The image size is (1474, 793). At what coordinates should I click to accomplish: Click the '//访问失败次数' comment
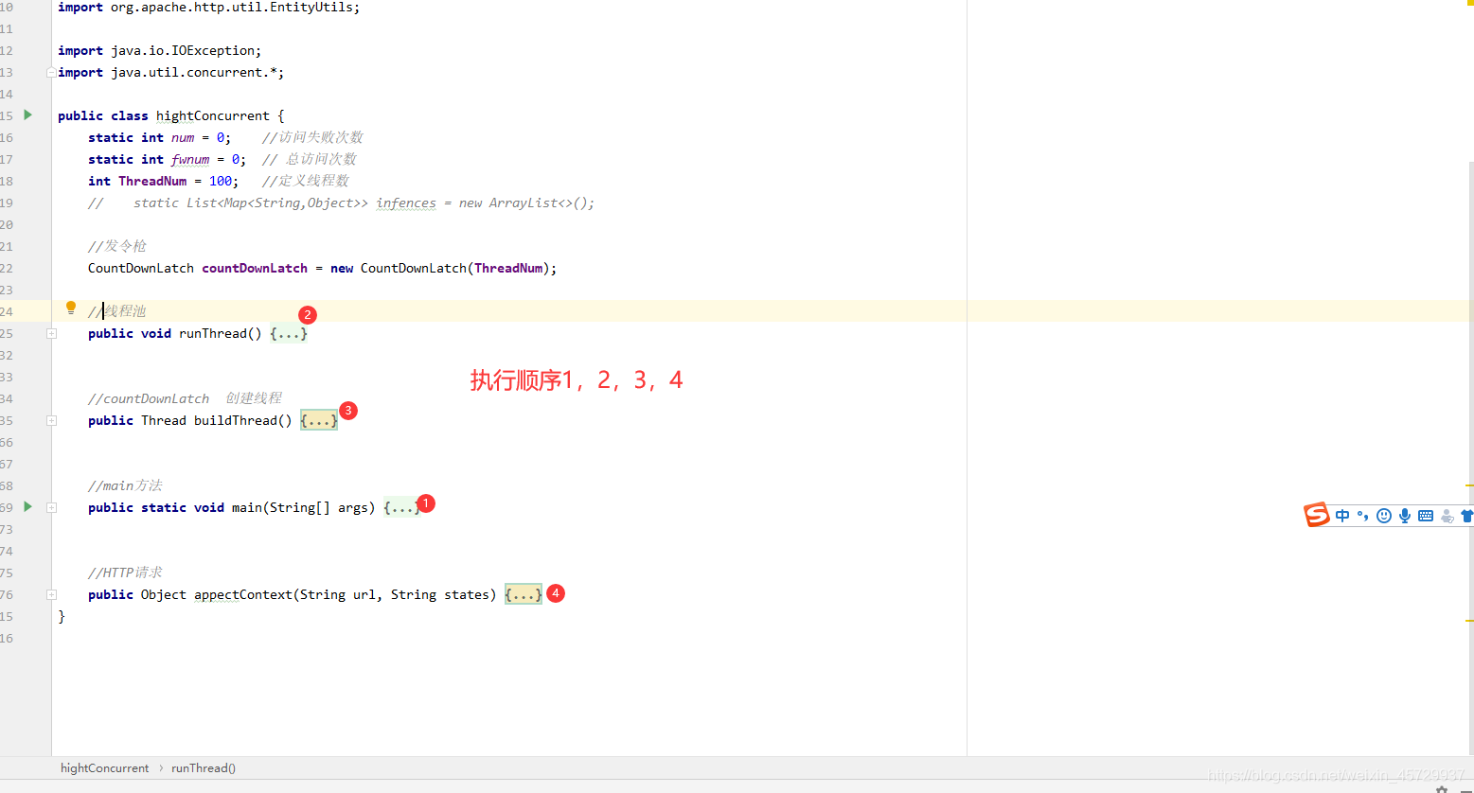(312, 137)
